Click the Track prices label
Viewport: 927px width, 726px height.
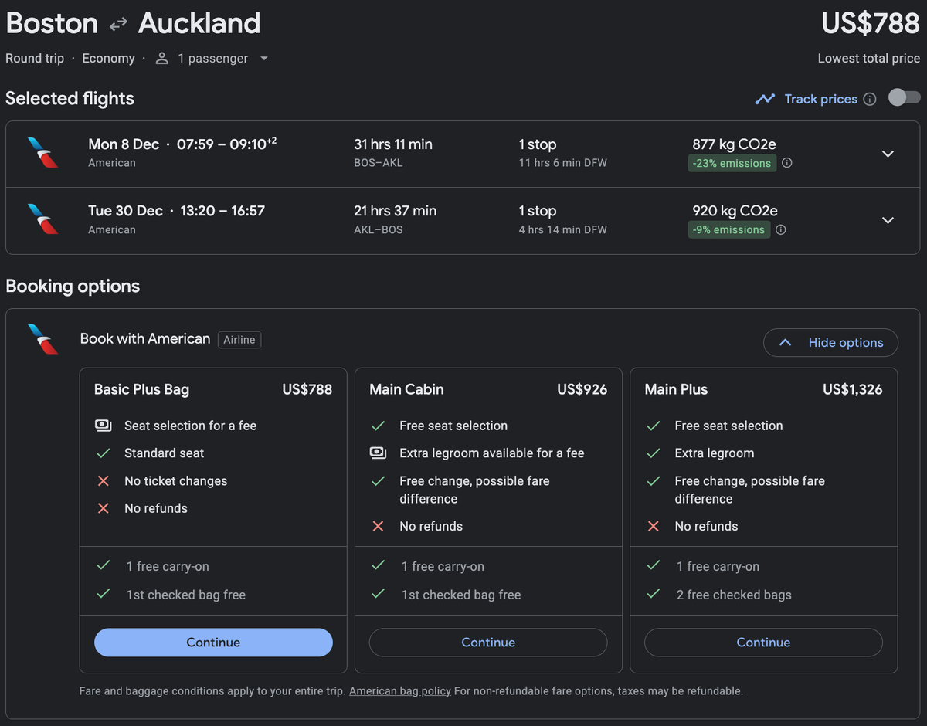point(820,99)
